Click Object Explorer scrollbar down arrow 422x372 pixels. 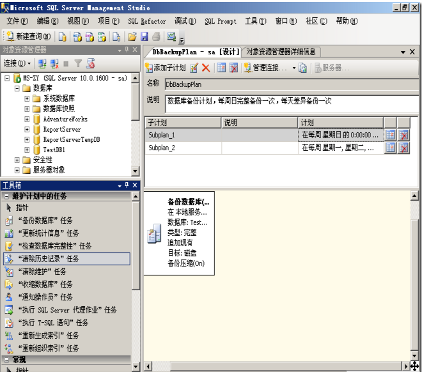click(x=136, y=171)
